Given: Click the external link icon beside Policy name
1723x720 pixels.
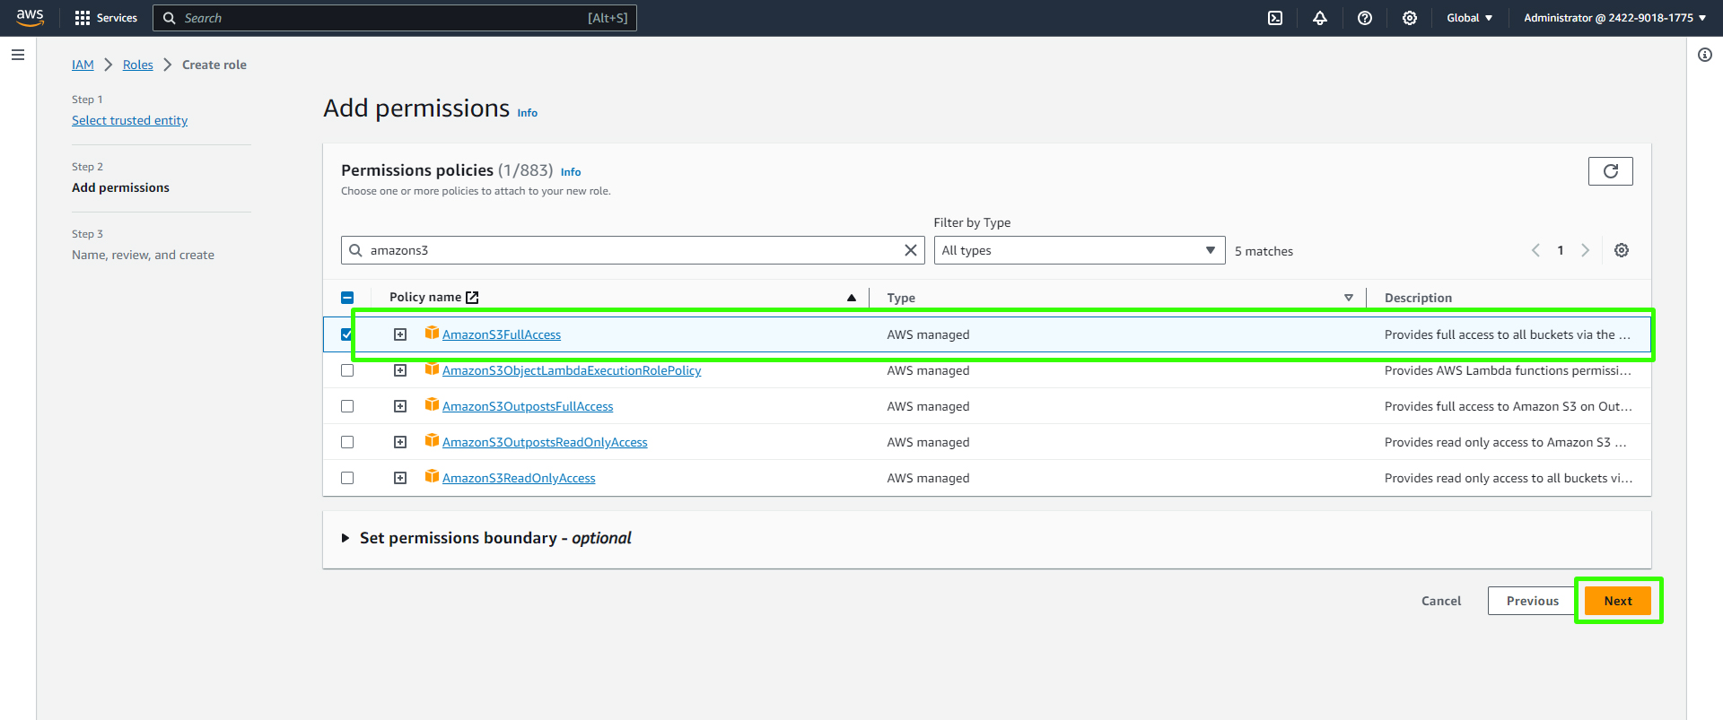Looking at the screenshot, I should [472, 298].
